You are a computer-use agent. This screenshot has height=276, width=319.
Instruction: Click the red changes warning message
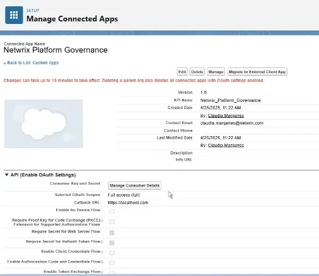(x=134, y=81)
